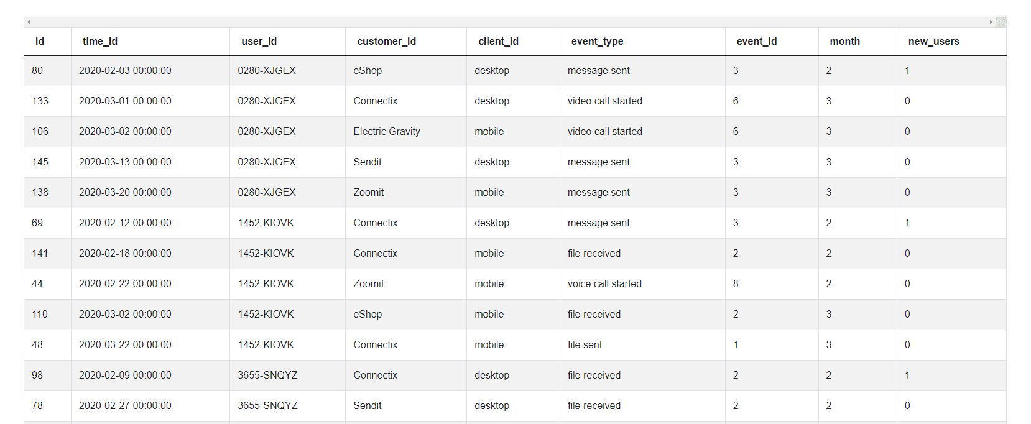Viewport: 1031px width, 424px height.
Task: Click the mobile client cell for id 110
Action: pyautogui.click(x=489, y=314)
